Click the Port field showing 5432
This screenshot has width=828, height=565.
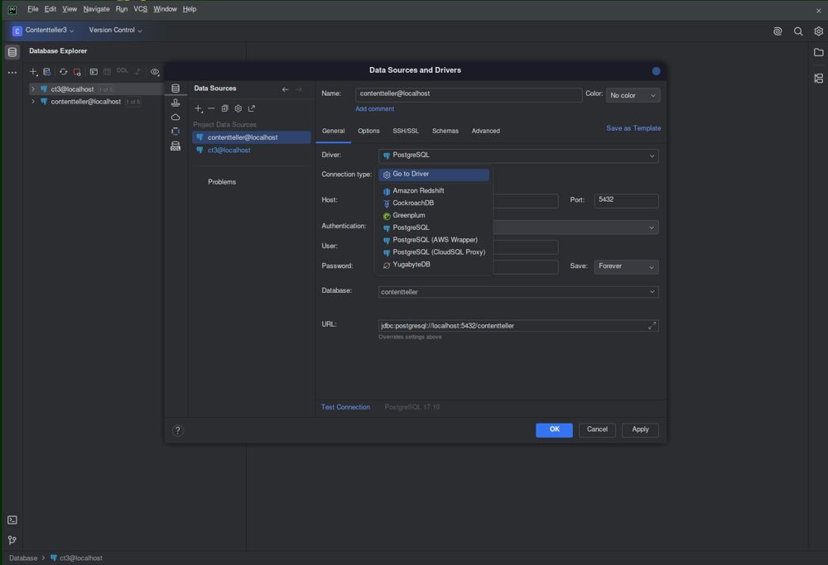(626, 200)
